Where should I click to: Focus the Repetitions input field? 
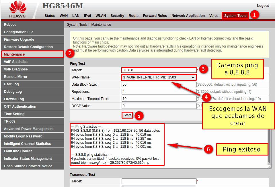click(159, 92)
